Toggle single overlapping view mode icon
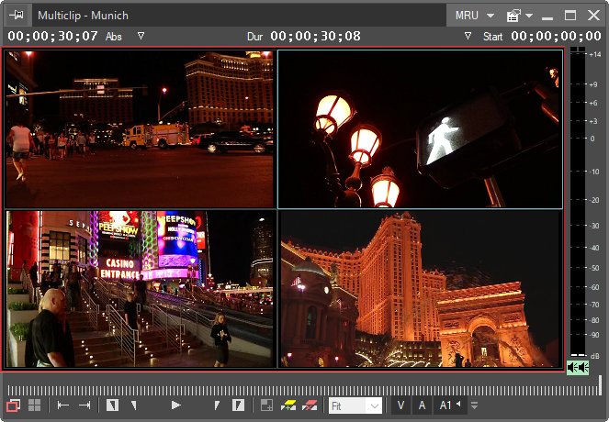This screenshot has height=422, width=609. 13,405
